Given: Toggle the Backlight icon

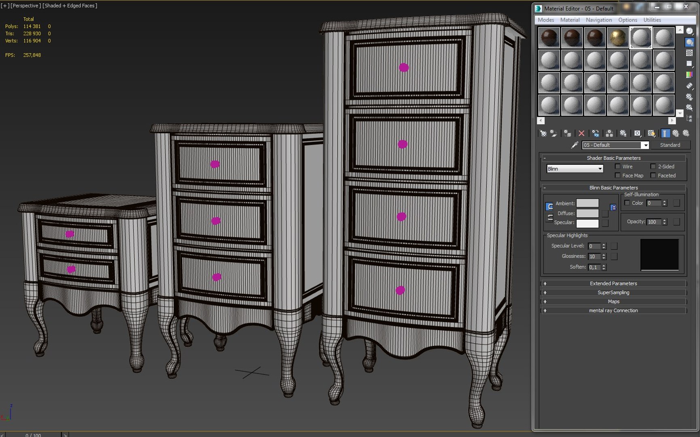Looking at the screenshot, I should [x=689, y=42].
